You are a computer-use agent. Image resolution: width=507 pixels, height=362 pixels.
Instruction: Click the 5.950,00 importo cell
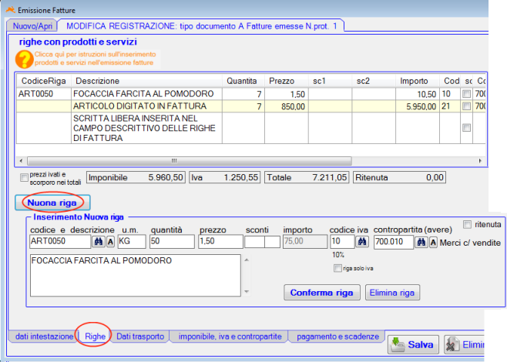tap(418, 106)
